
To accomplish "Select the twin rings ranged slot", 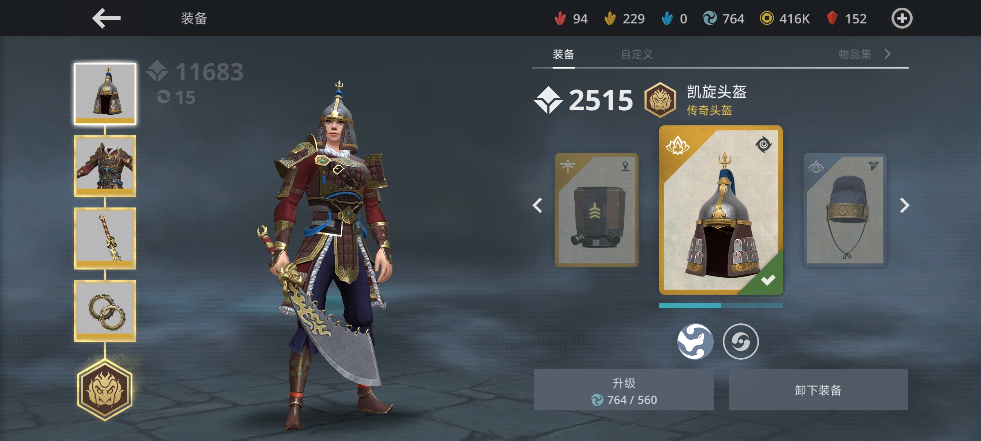I will [105, 311].
